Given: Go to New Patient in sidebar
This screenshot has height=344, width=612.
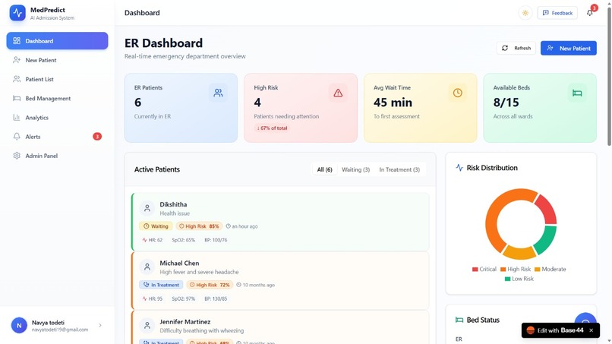Looking at the screenshot, I should (57, 60).
